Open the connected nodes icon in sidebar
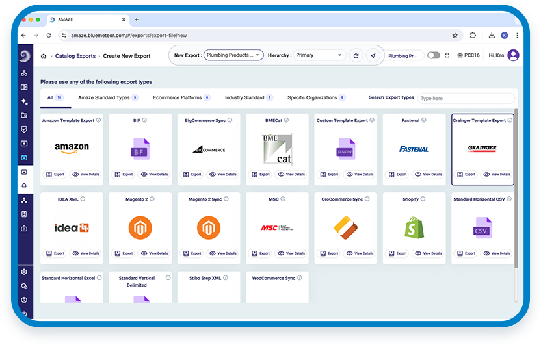 (x=24, y=200)
